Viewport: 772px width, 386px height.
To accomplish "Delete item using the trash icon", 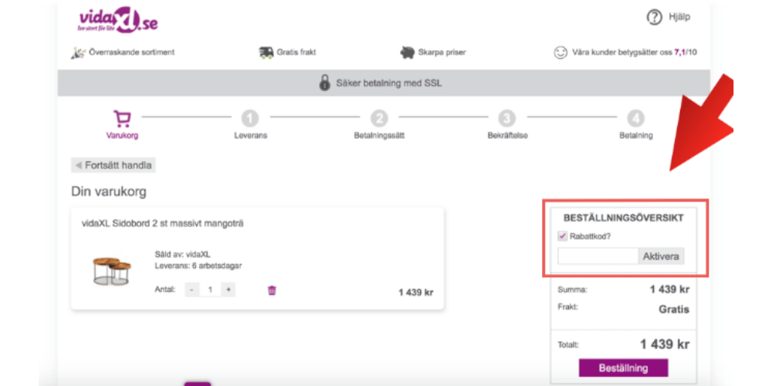I will tap(272, 290).
